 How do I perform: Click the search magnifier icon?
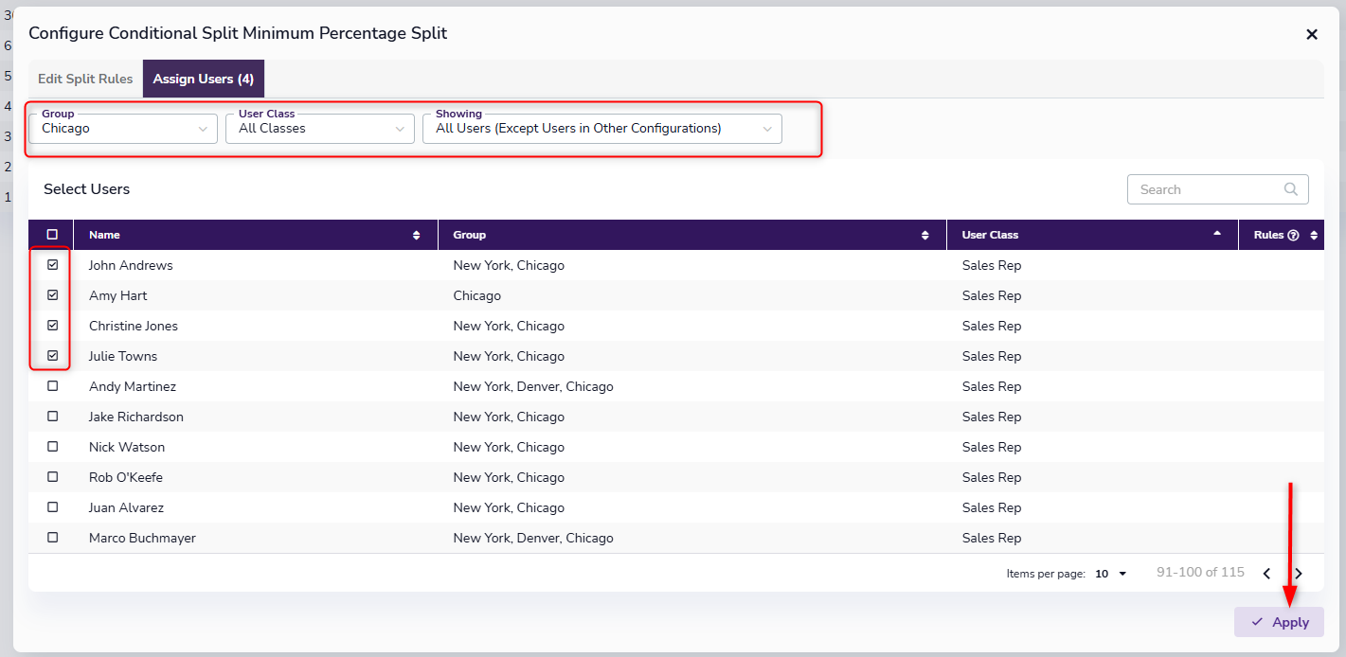[x=1290, y=189]
